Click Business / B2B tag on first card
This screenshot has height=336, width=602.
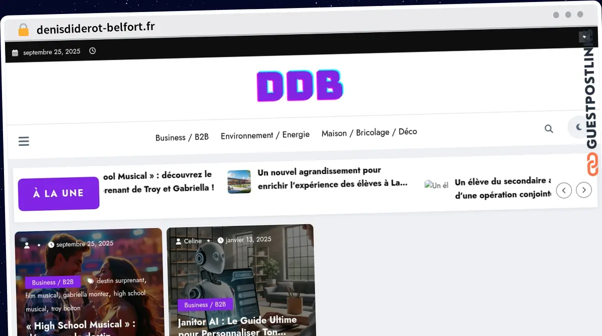click(x=53, y=282)
